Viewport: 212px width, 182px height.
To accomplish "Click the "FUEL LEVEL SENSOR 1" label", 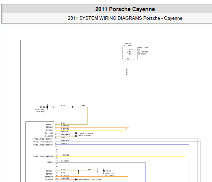I will [x=44, y=139].
